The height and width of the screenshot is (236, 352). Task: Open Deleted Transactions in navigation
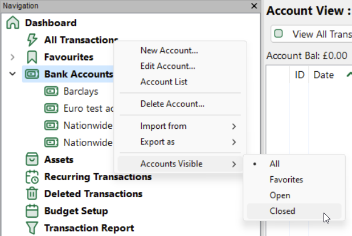click(x=93, y=194)
